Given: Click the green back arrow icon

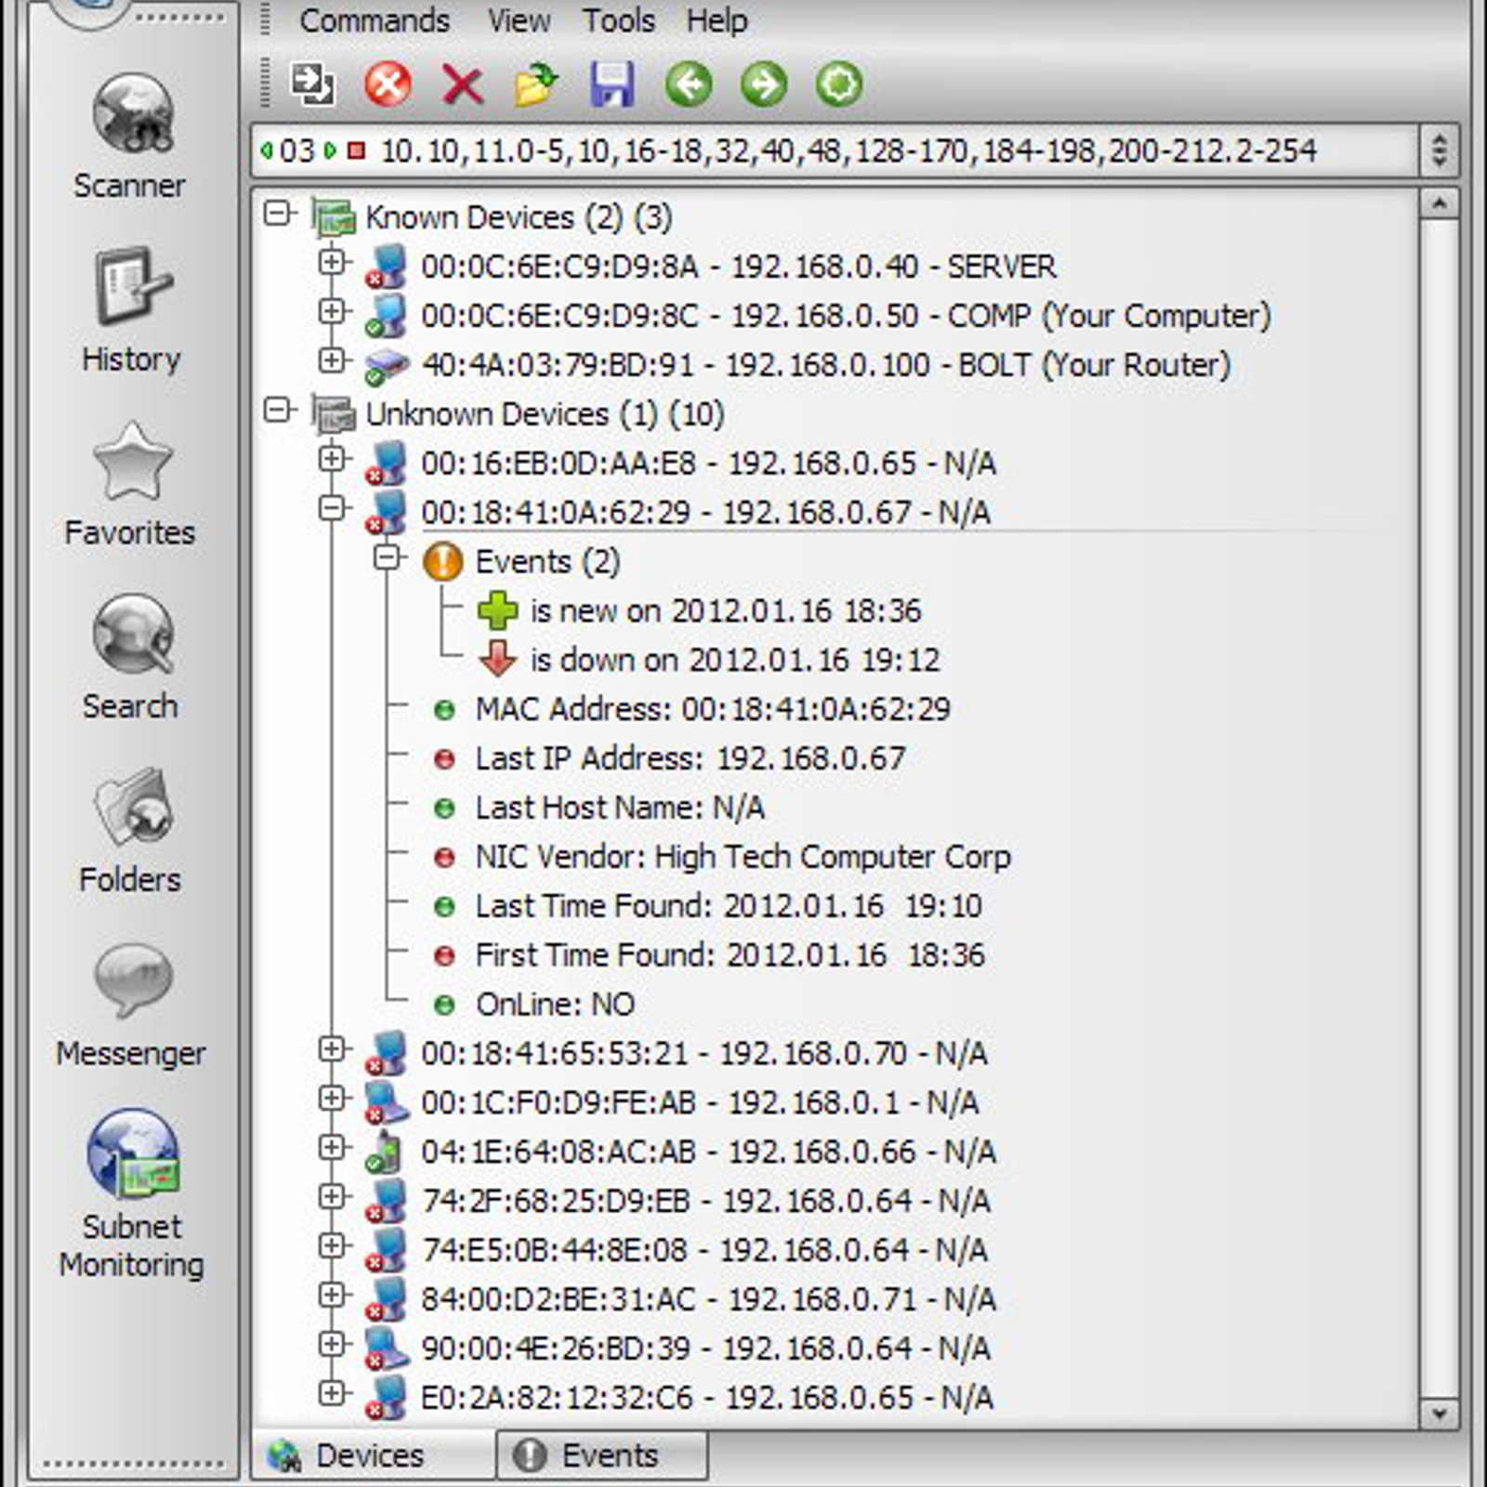Looking at the screenshot, I should 689,85.
